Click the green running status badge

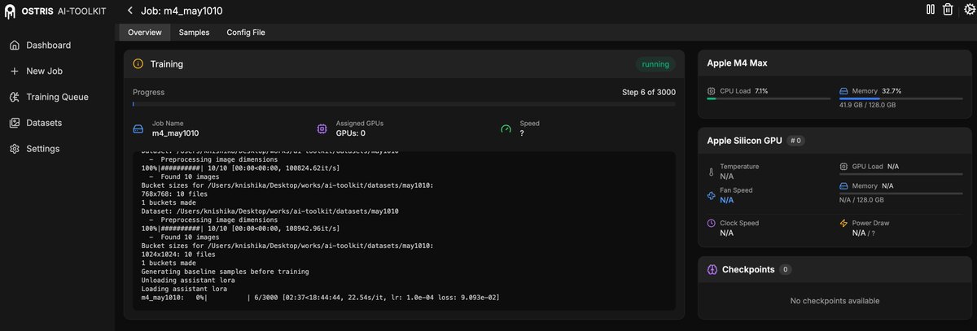point(655,64)
